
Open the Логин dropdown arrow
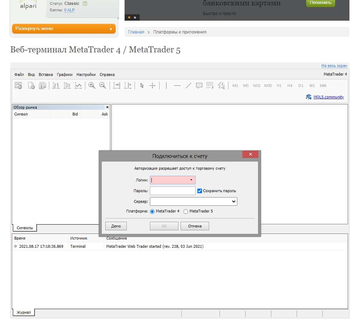[191, 180]
